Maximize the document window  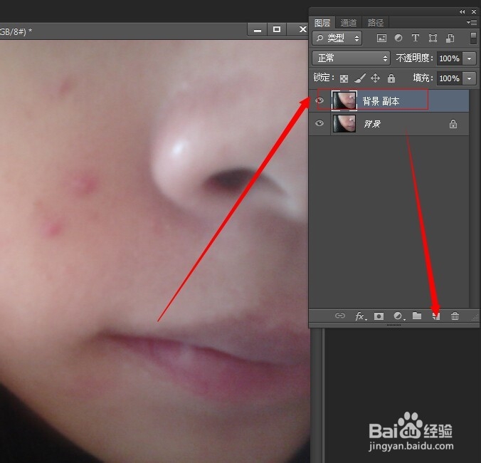coord(277,29)
